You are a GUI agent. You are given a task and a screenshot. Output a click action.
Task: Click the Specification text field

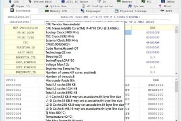point(104,17)
